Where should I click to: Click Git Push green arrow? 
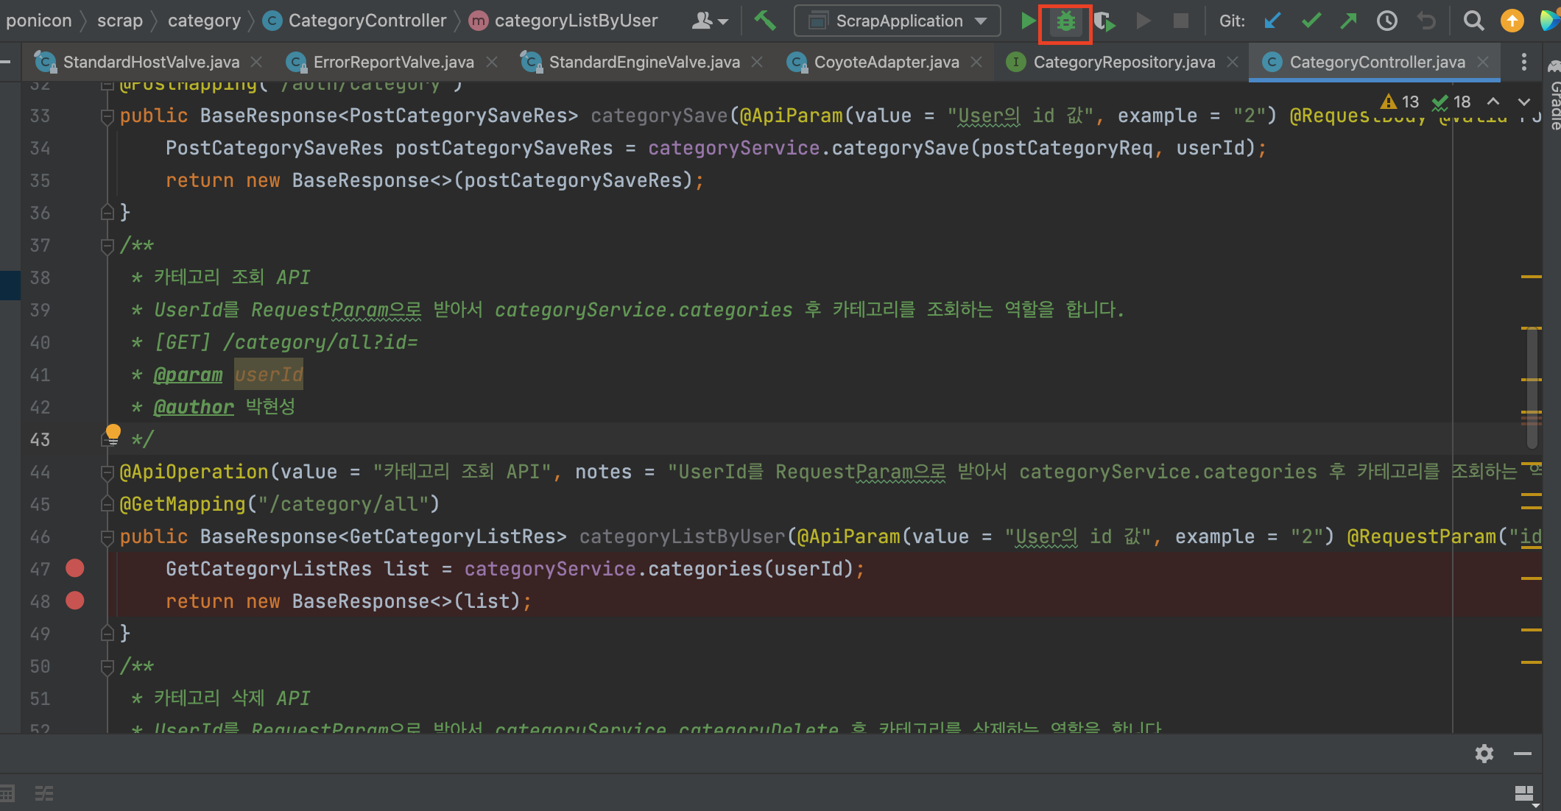pyautogui.click(x=1348, y=21)
